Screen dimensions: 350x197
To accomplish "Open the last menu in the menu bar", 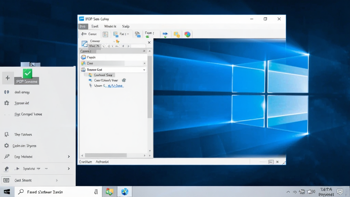I will coord(126,26).
